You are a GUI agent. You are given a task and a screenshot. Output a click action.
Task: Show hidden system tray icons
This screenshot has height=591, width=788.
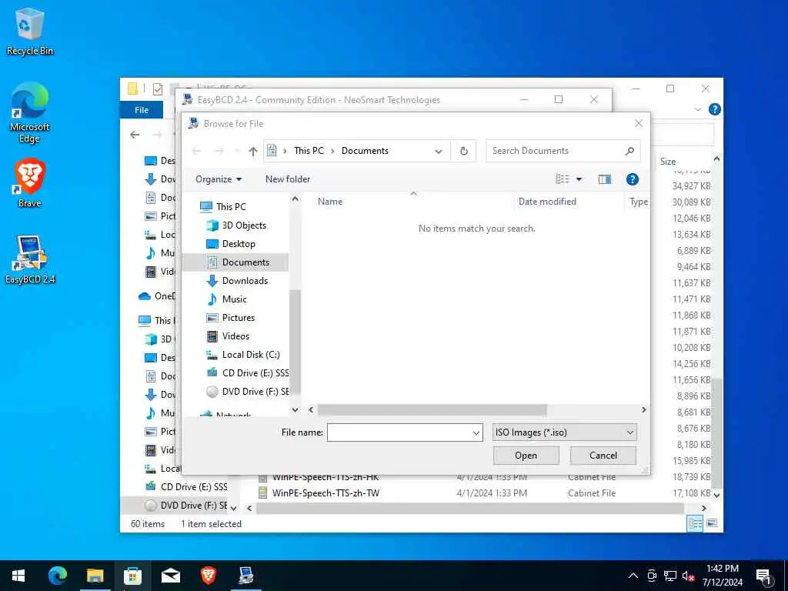point(633,576)
